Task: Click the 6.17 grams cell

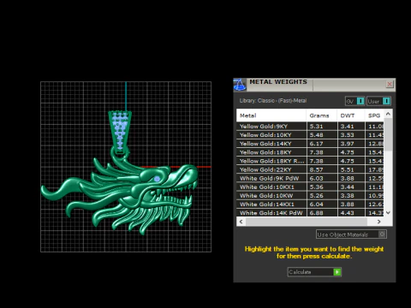Action: pyautogui.click(x=322, y=144)
